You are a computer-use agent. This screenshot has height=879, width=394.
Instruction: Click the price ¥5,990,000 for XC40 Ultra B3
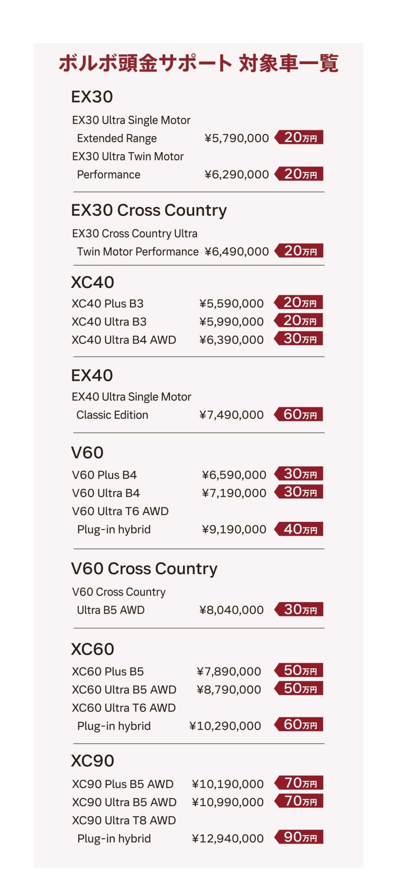click(231, 322)
